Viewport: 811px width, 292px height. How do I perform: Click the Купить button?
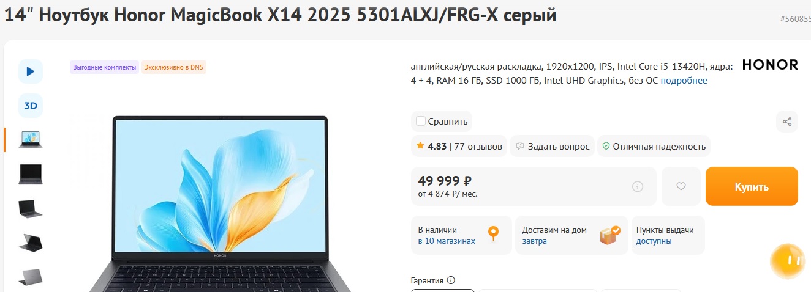[752, 186]
